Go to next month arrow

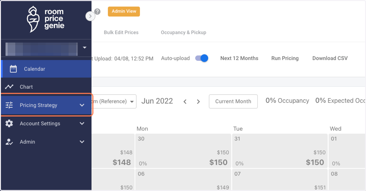[198, 102]
